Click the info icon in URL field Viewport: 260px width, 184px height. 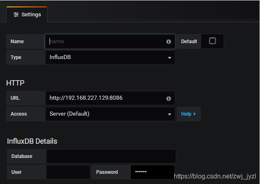click(x=168, y=99)
